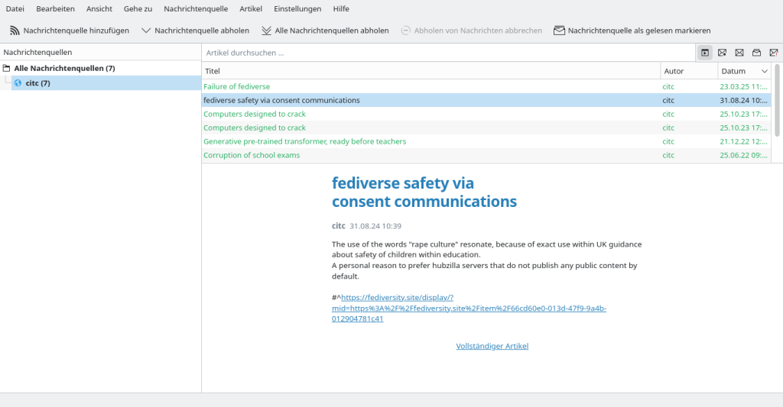This screenshot has height=407, width=783.
Task: Toggle the read articles open-envelope filter
Action: 756,53
